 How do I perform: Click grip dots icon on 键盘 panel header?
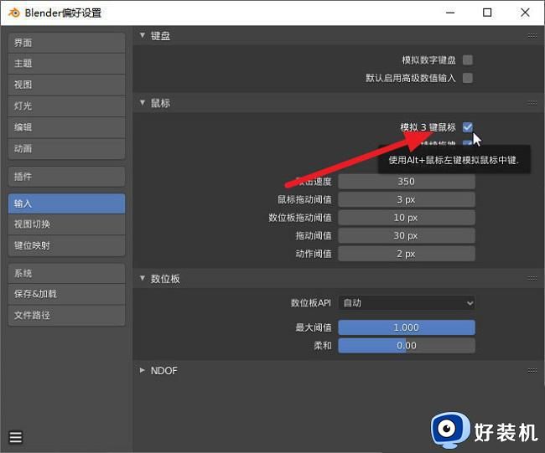(532, 36)
